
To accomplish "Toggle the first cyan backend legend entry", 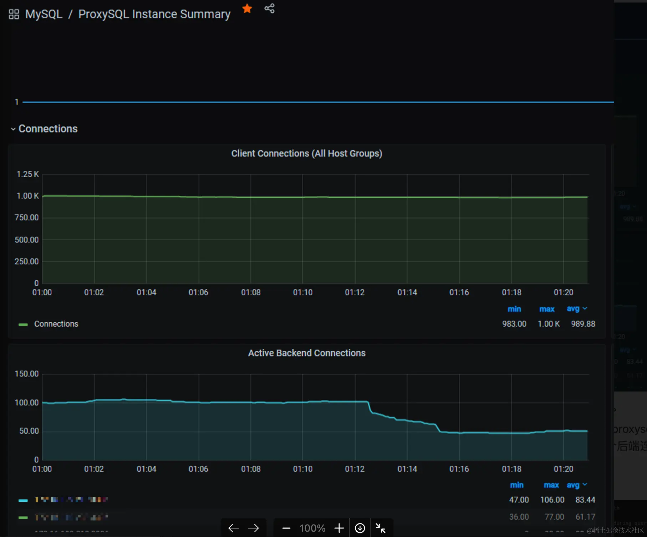I will (71, 500).
